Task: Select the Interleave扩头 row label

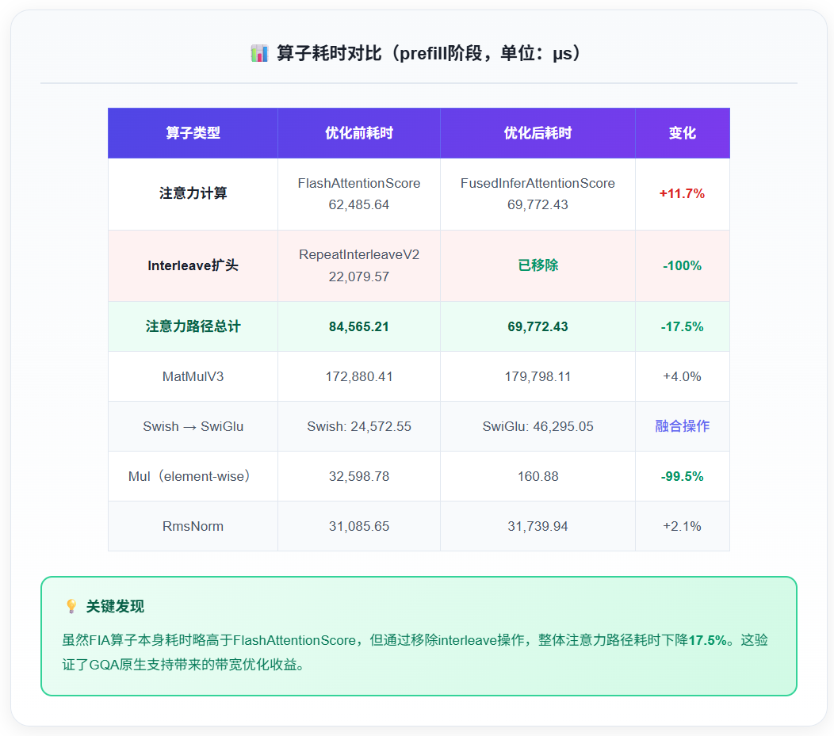Action: pos(193,265)
